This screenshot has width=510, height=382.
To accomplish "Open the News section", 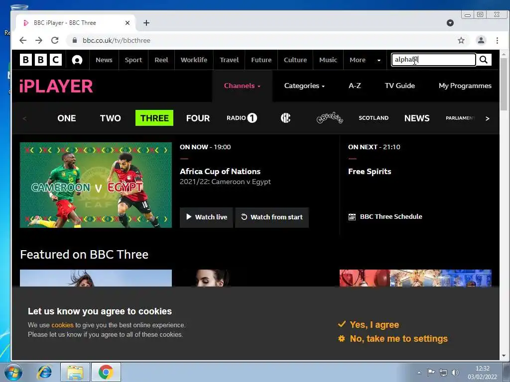I will 104,60.
